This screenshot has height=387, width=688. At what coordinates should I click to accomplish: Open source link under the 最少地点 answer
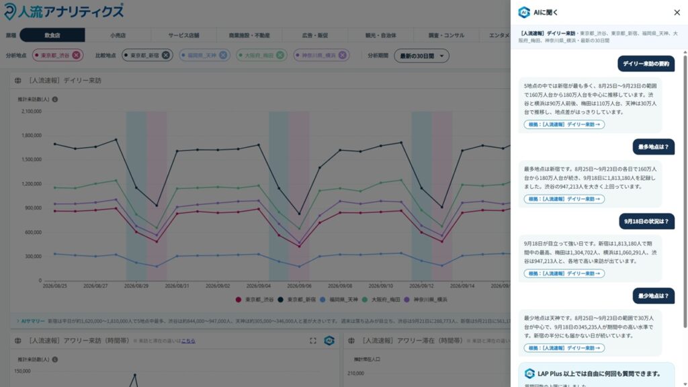564,349
